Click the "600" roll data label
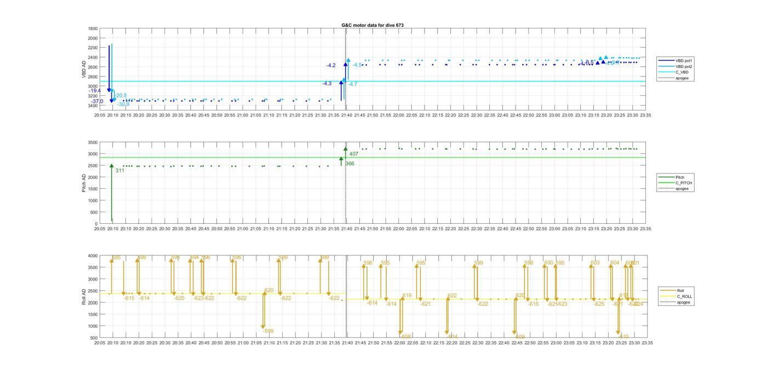767x379 pixels. [x=549, y=263]
